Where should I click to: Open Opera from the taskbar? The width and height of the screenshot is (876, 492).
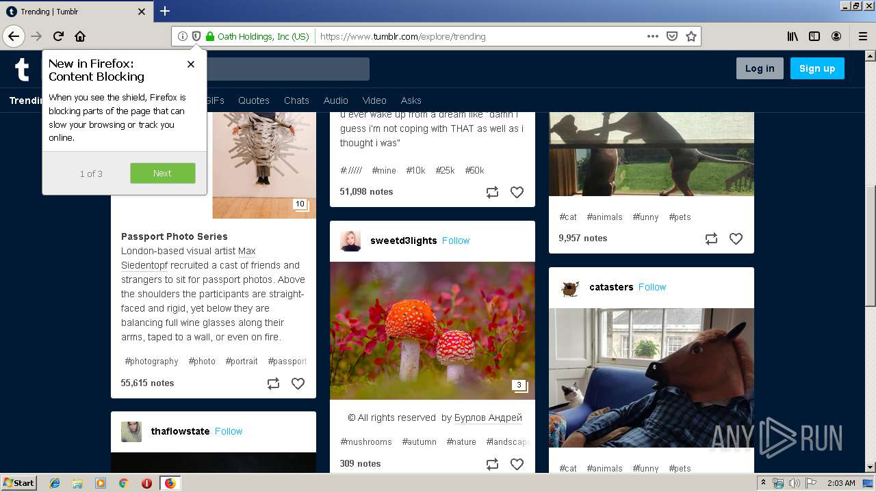click(146, 483)
